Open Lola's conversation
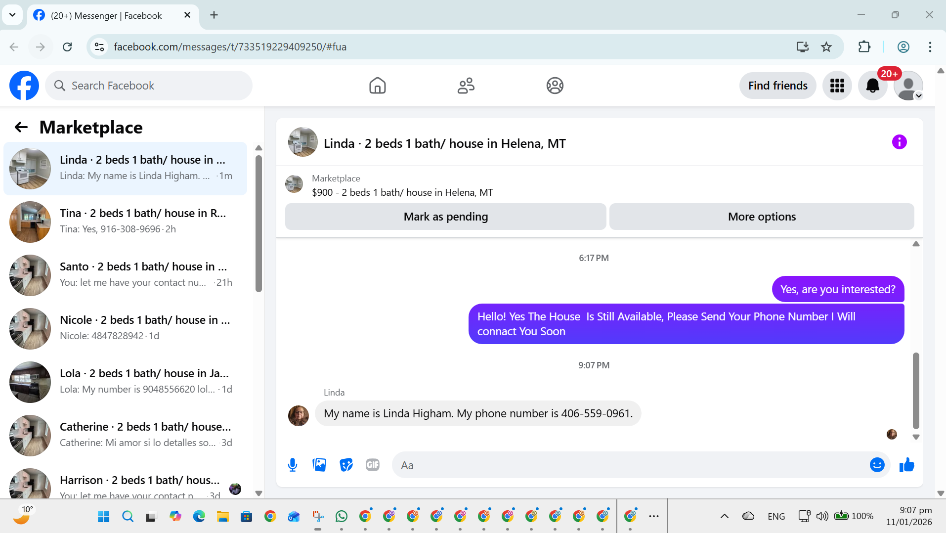 point(125,382)
